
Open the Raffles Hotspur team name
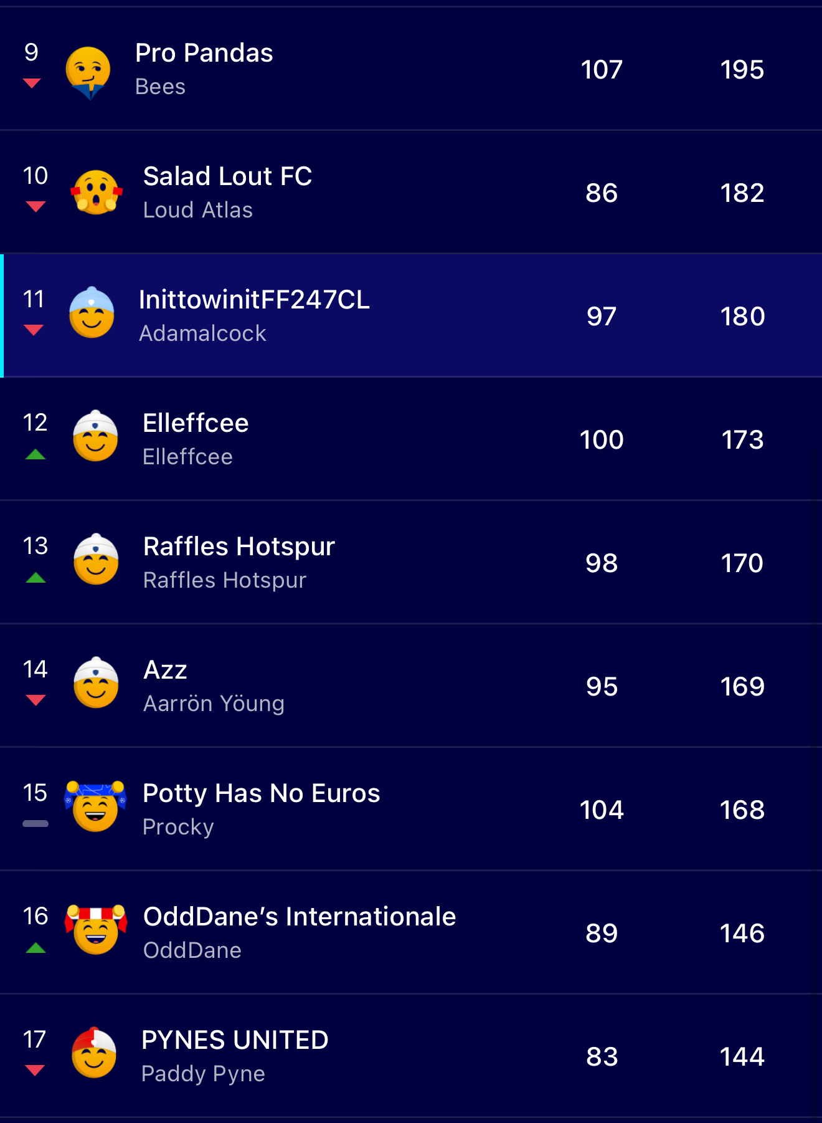click(239, 547)
